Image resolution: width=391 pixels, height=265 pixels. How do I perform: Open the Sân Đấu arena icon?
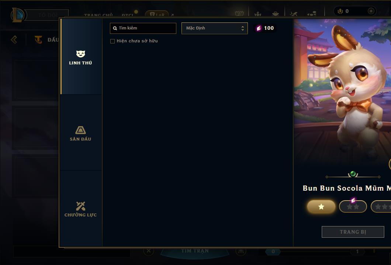pos(80,130)
